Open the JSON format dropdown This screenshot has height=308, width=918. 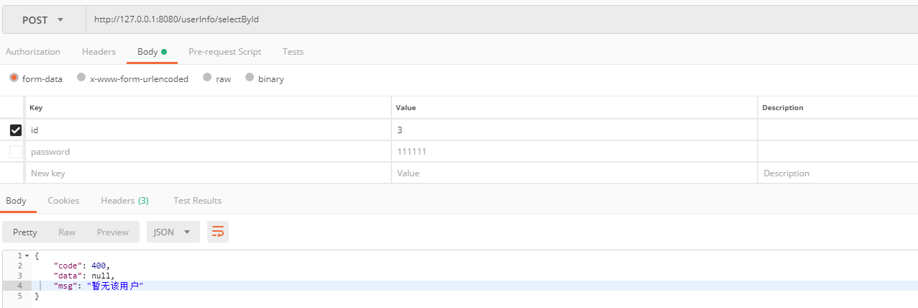[173, 232]
